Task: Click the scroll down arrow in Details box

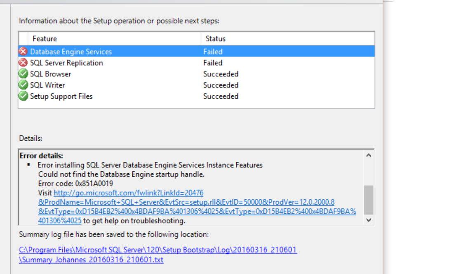Action: pos(369,220)
